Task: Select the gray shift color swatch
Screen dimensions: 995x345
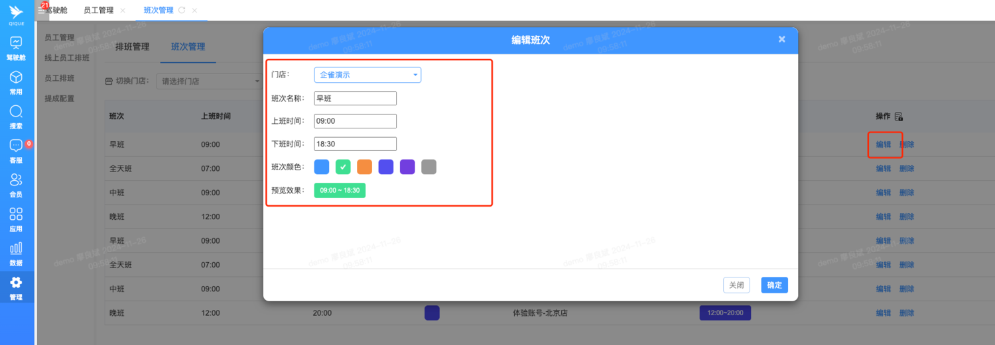Action: point(429,167)
